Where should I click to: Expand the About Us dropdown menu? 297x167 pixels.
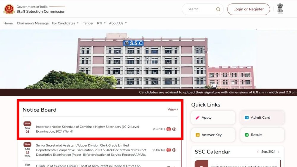coord(118,23)
